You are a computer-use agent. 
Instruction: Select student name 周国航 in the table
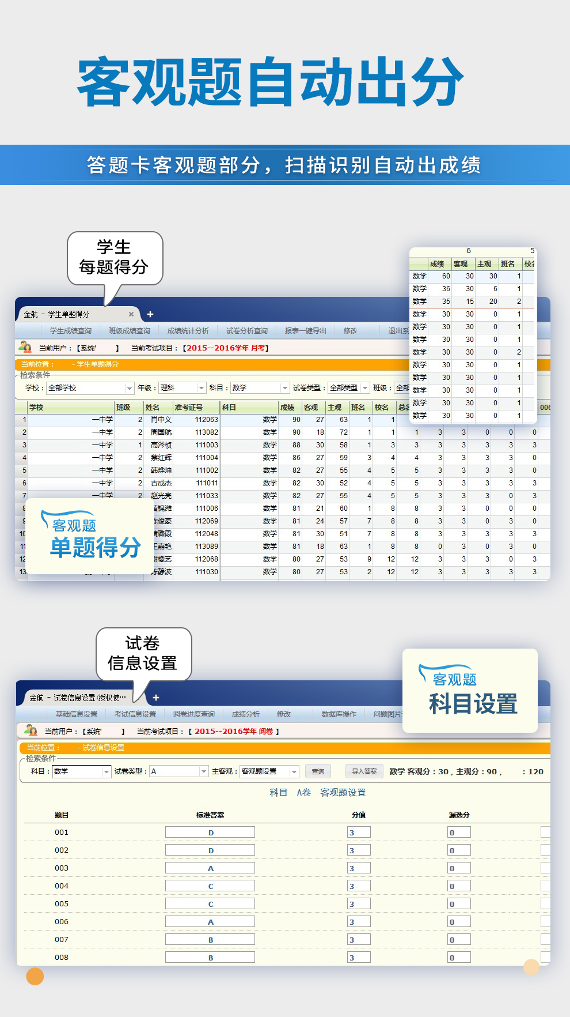tap(161, 432)
